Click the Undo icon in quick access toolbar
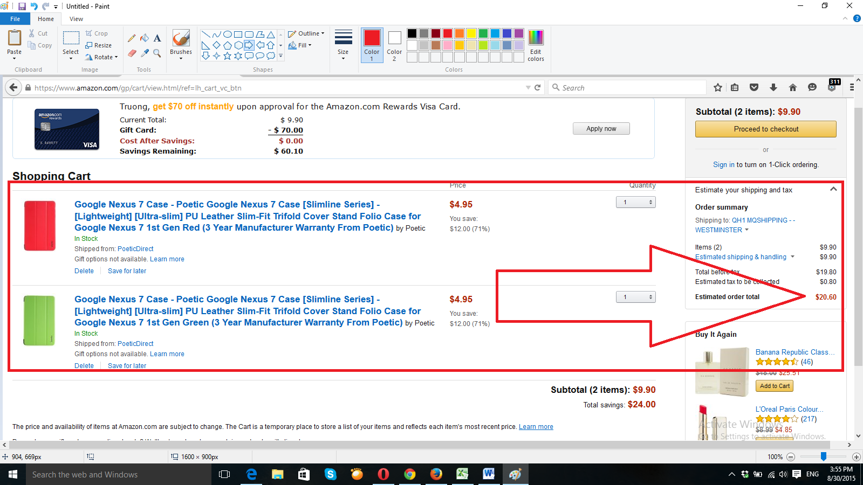 [34, 6]
